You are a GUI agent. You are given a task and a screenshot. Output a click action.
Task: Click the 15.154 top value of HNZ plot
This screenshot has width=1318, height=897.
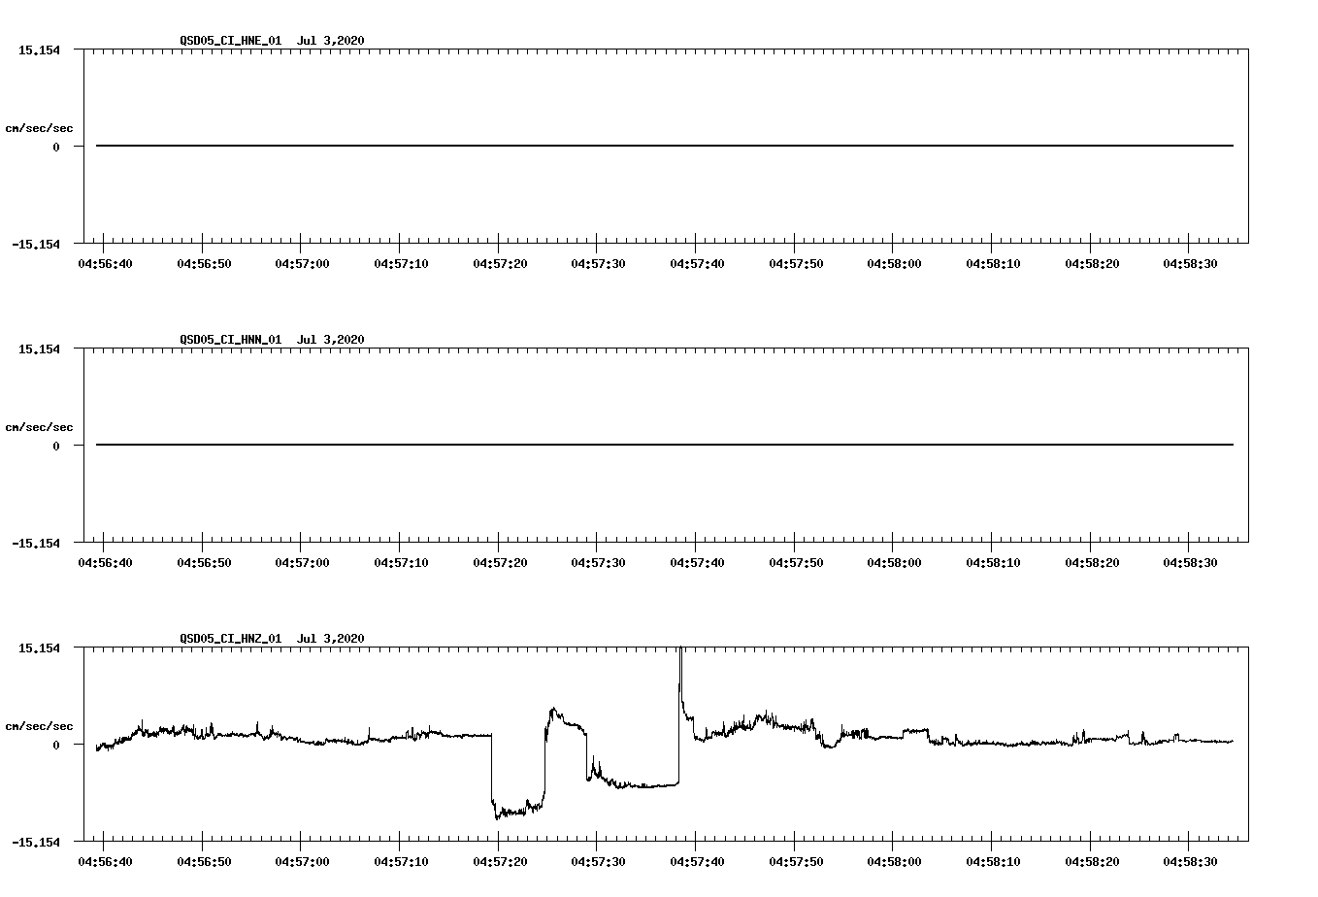point(39,648)
